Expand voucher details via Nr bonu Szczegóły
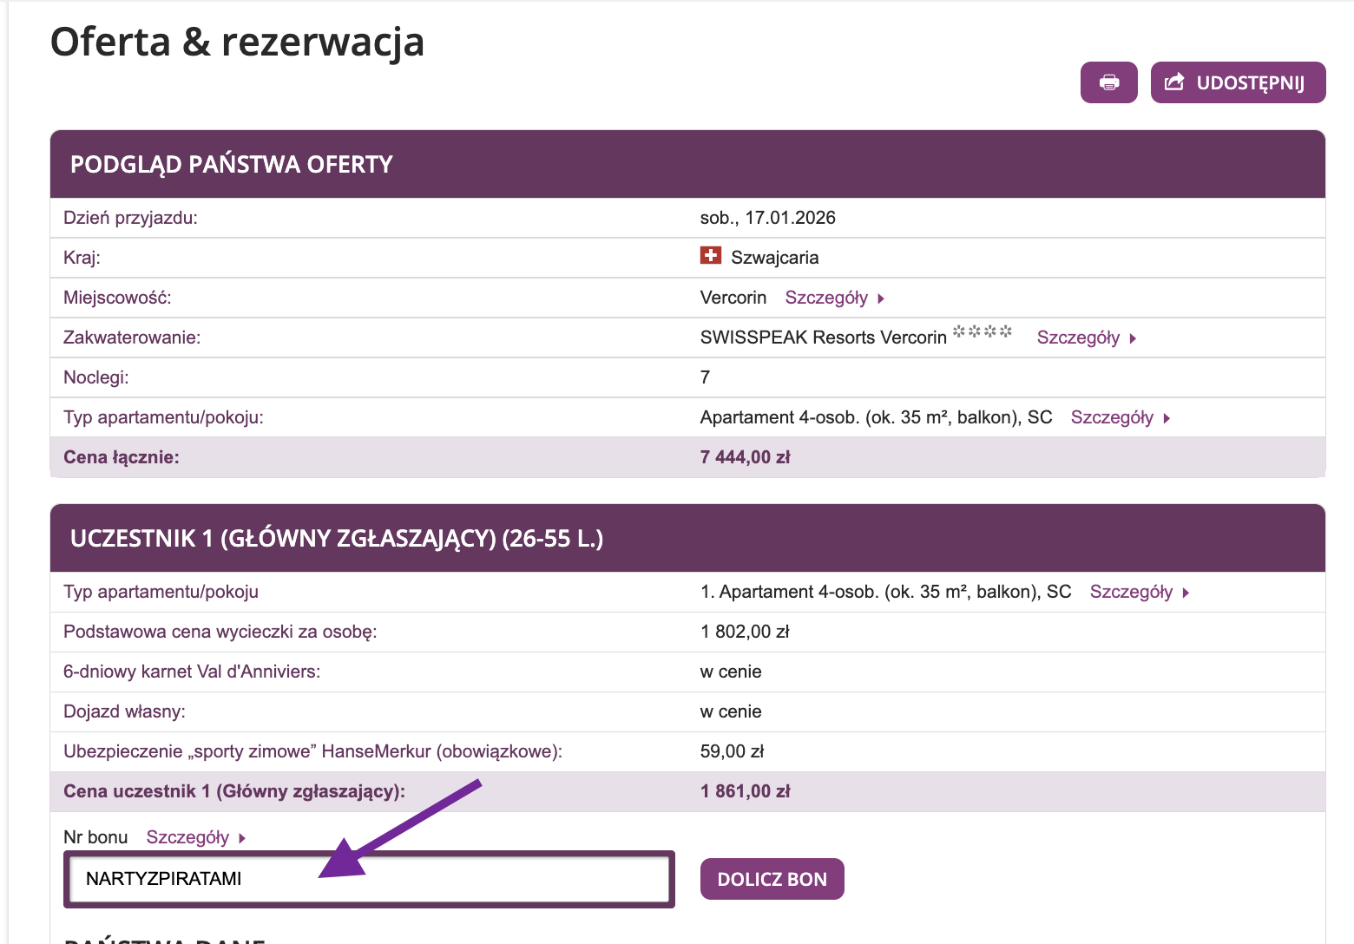This screenshot has width=1354, height=944. click(187, 837)
